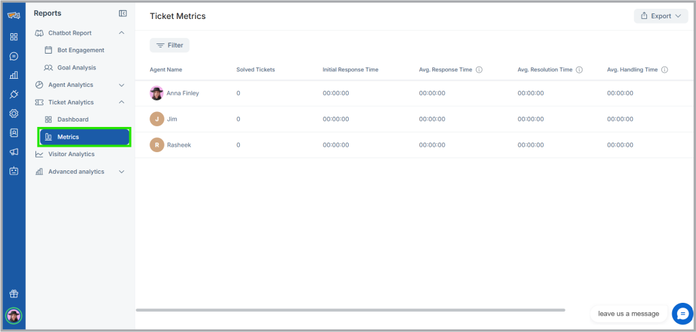This screenshot has height=332, width=696.
Task: Collapse the Chatbot Report section
Action: coord(122,33)
